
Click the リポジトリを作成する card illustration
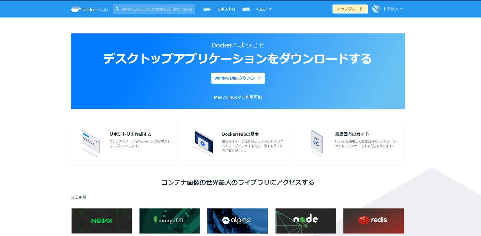coord(91,143)
